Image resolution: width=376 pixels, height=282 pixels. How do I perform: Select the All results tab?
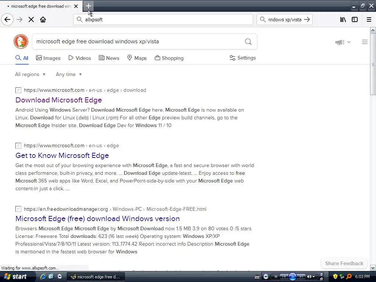[22, 58]
